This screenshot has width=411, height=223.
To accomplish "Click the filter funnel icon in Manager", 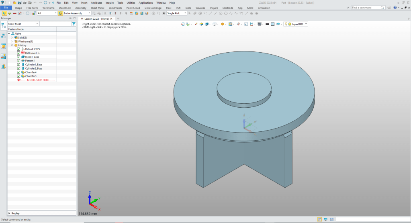I will 74,24.
